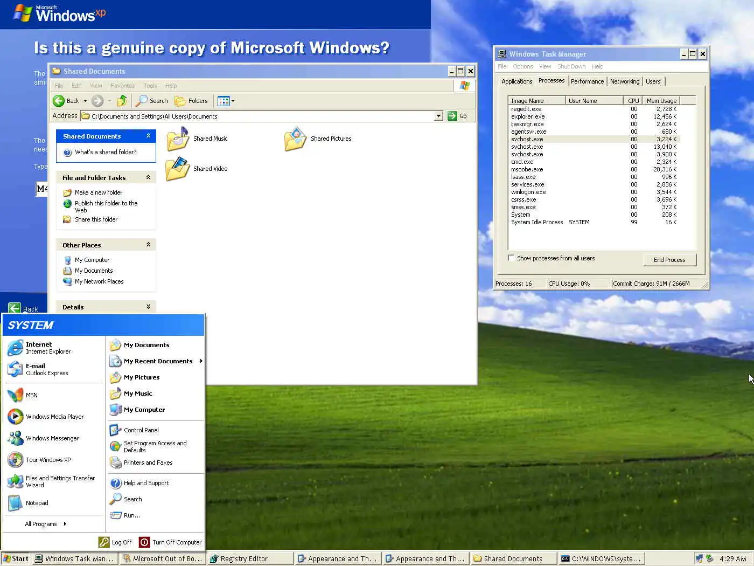
Task: Collapse Shared Documents side panel
Action: point(148,136)
